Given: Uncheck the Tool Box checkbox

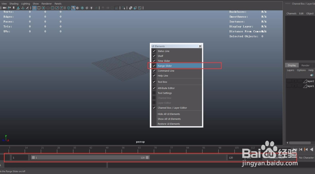Looking at the screenshot, I should click(x=154, y=82).
